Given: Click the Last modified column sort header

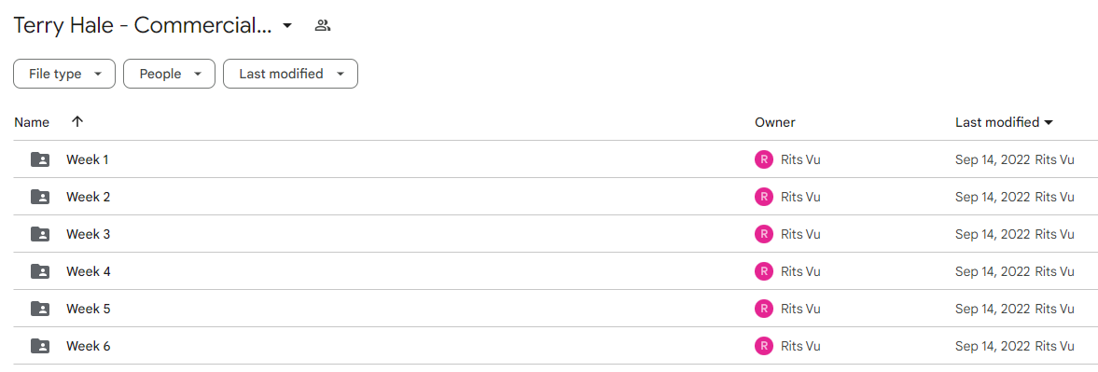Looking at the screenshot, I should pos(1004,122).
